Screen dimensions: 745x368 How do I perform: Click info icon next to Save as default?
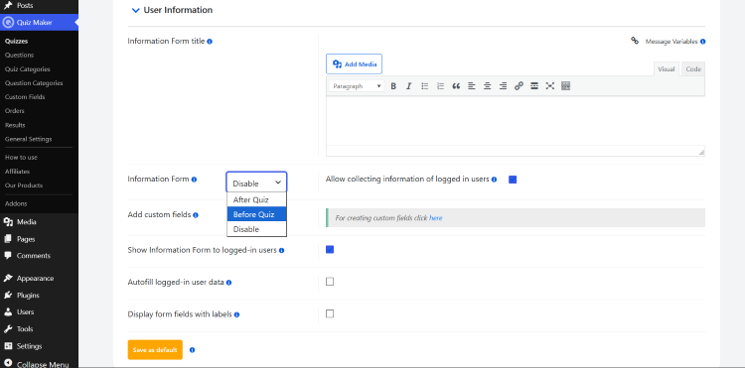[192, 350]
